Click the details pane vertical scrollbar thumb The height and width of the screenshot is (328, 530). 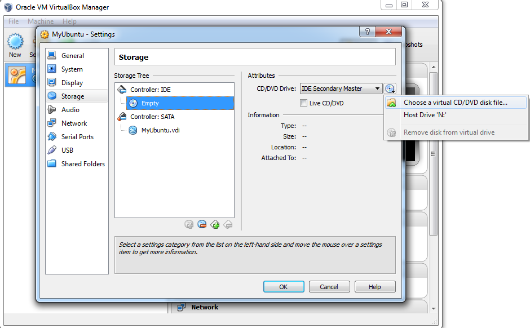pos(434,154)
